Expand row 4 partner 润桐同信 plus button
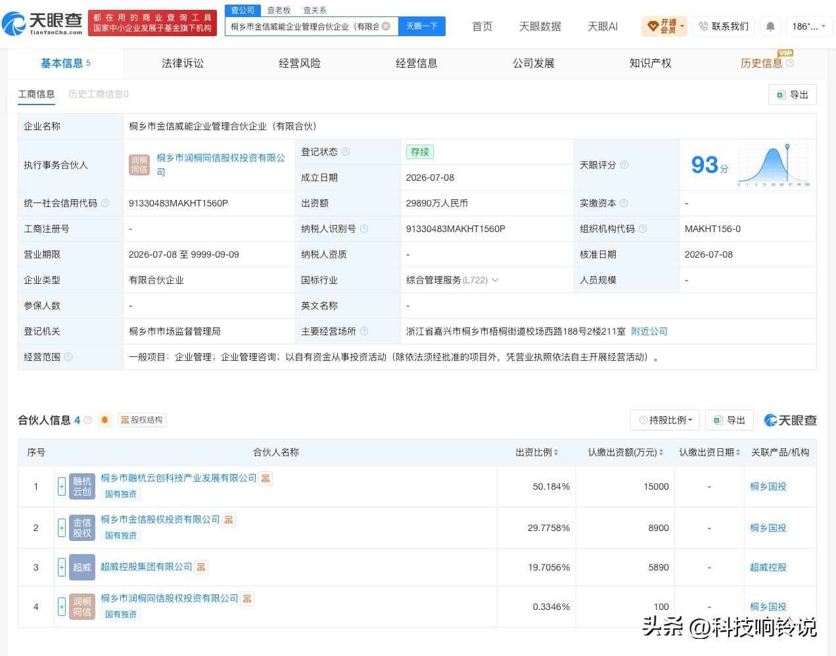Image resolution: width=836 pixels, height=656 pixels. click(x=62, y=607)
